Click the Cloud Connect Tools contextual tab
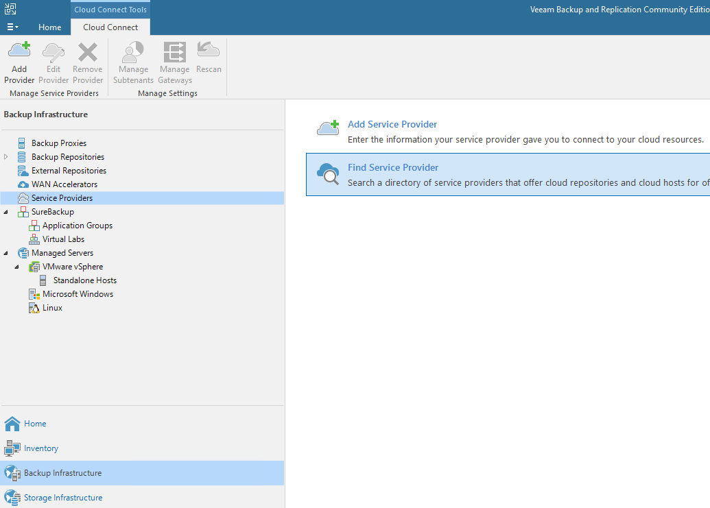Image resolution: width=710 pixels, height=508 pixels. [110, 10]
